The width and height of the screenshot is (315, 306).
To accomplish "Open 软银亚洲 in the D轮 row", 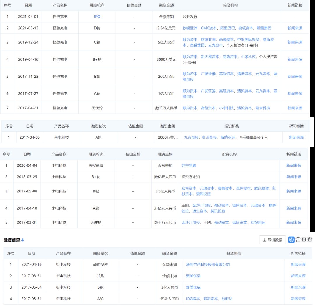I will tap(190, 28).
